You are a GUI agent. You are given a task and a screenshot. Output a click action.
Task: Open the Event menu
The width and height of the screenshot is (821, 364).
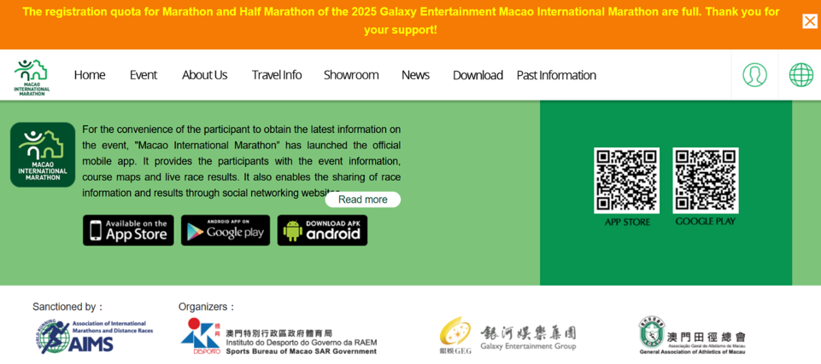(143, 75)
